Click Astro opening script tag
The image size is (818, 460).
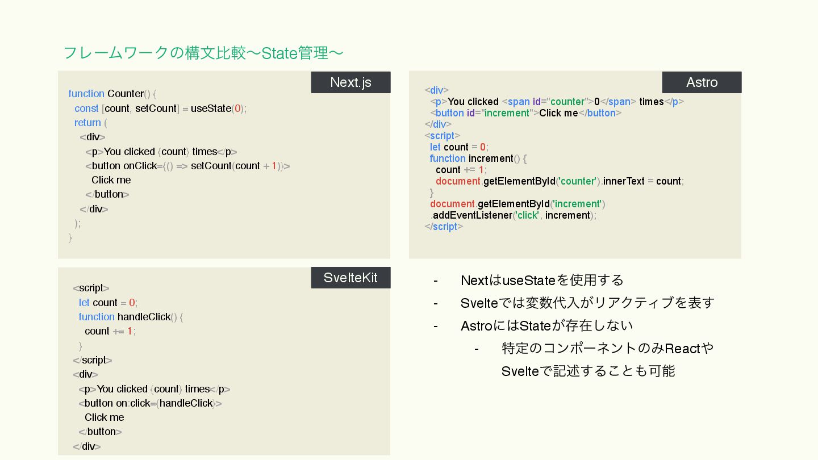point(443,136)
